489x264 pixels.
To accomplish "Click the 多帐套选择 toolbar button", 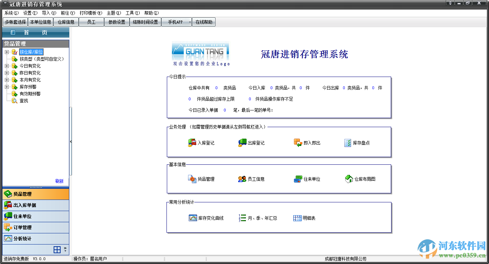I will [15, 22].
